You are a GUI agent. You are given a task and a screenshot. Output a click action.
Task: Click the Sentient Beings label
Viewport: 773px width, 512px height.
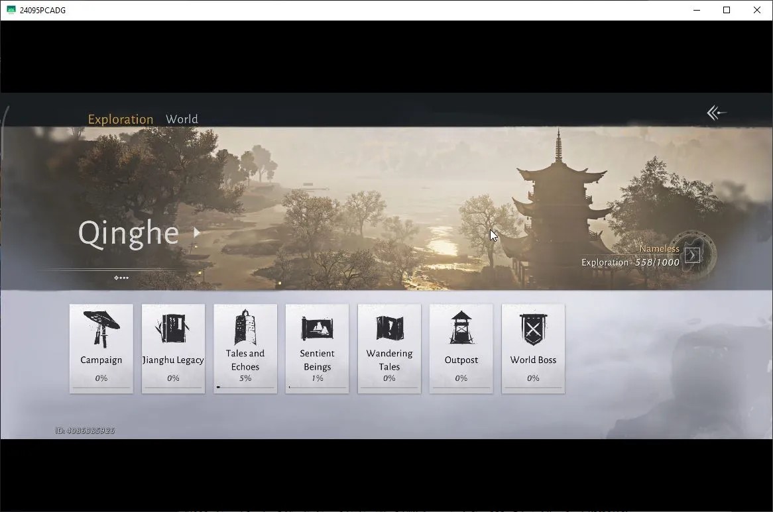point(317,360)
